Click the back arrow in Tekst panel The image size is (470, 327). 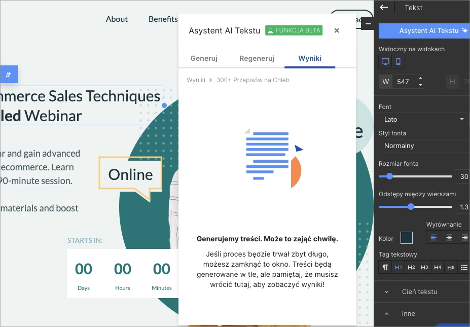[x=384, y=8]
